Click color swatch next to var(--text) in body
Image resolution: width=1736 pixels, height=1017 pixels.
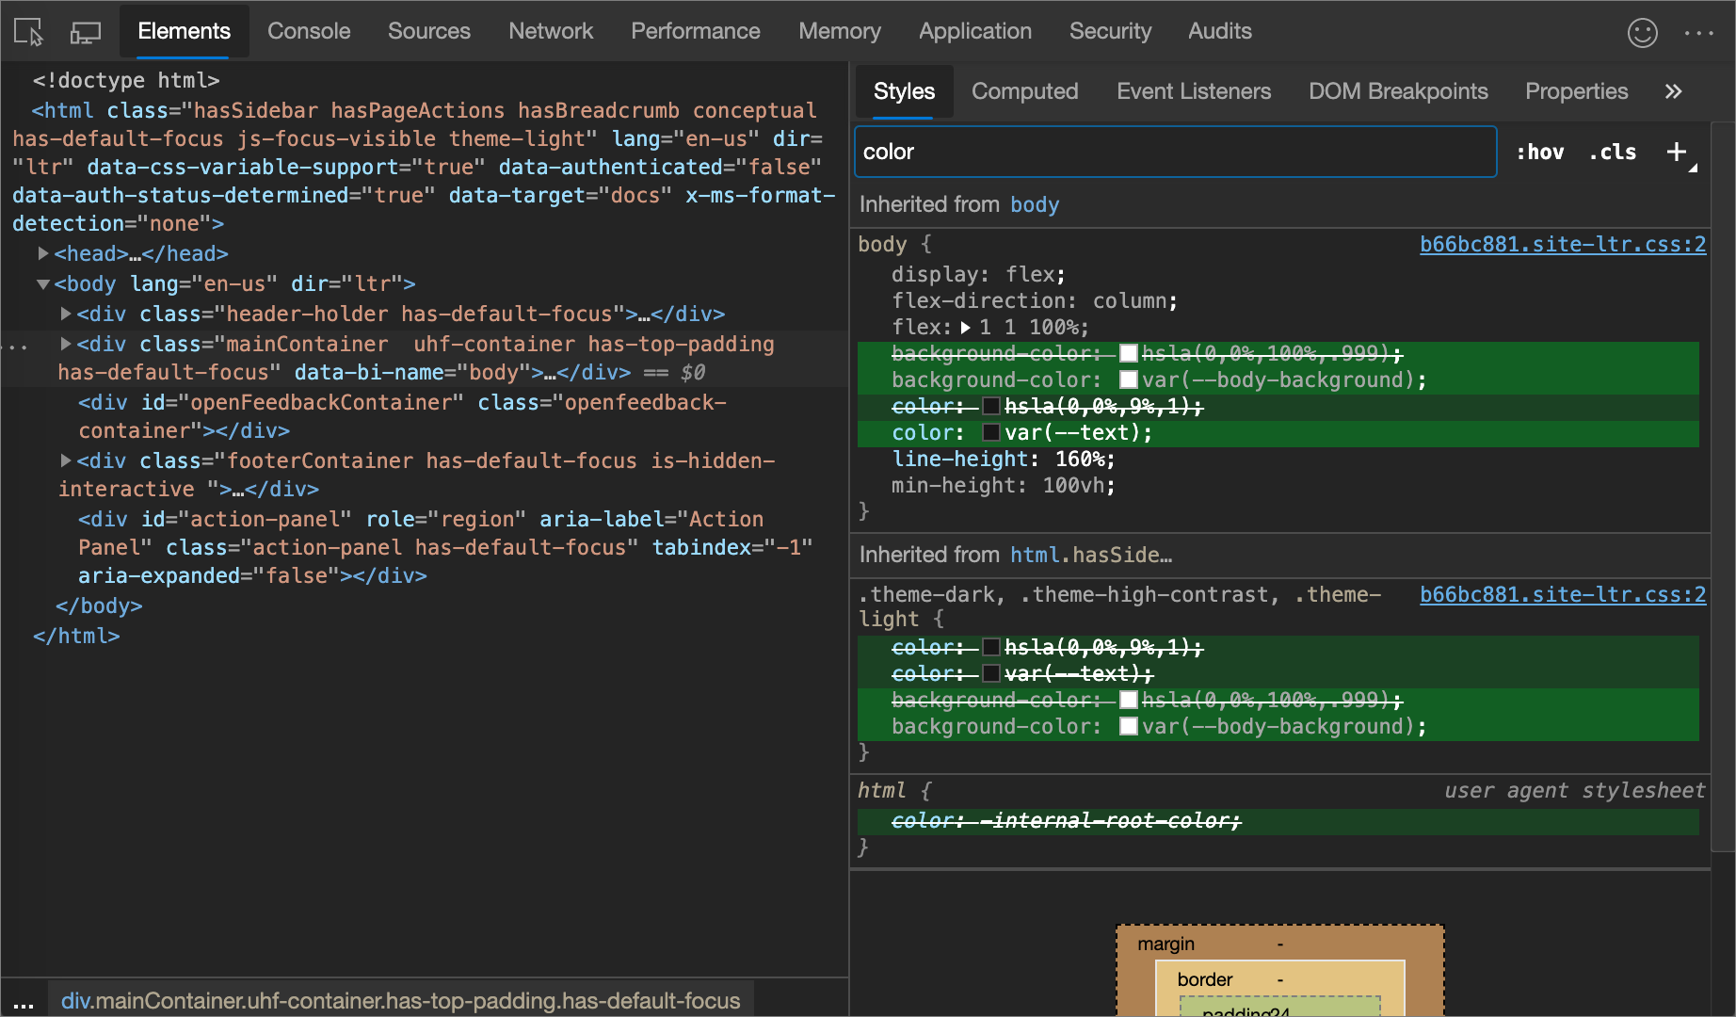click(991, 433)
